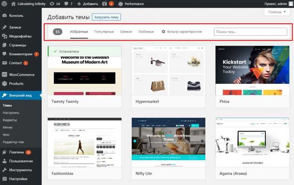294x185 pixels.
Task: Click the Настройки sliders icon
Action: tap(4, 179)
